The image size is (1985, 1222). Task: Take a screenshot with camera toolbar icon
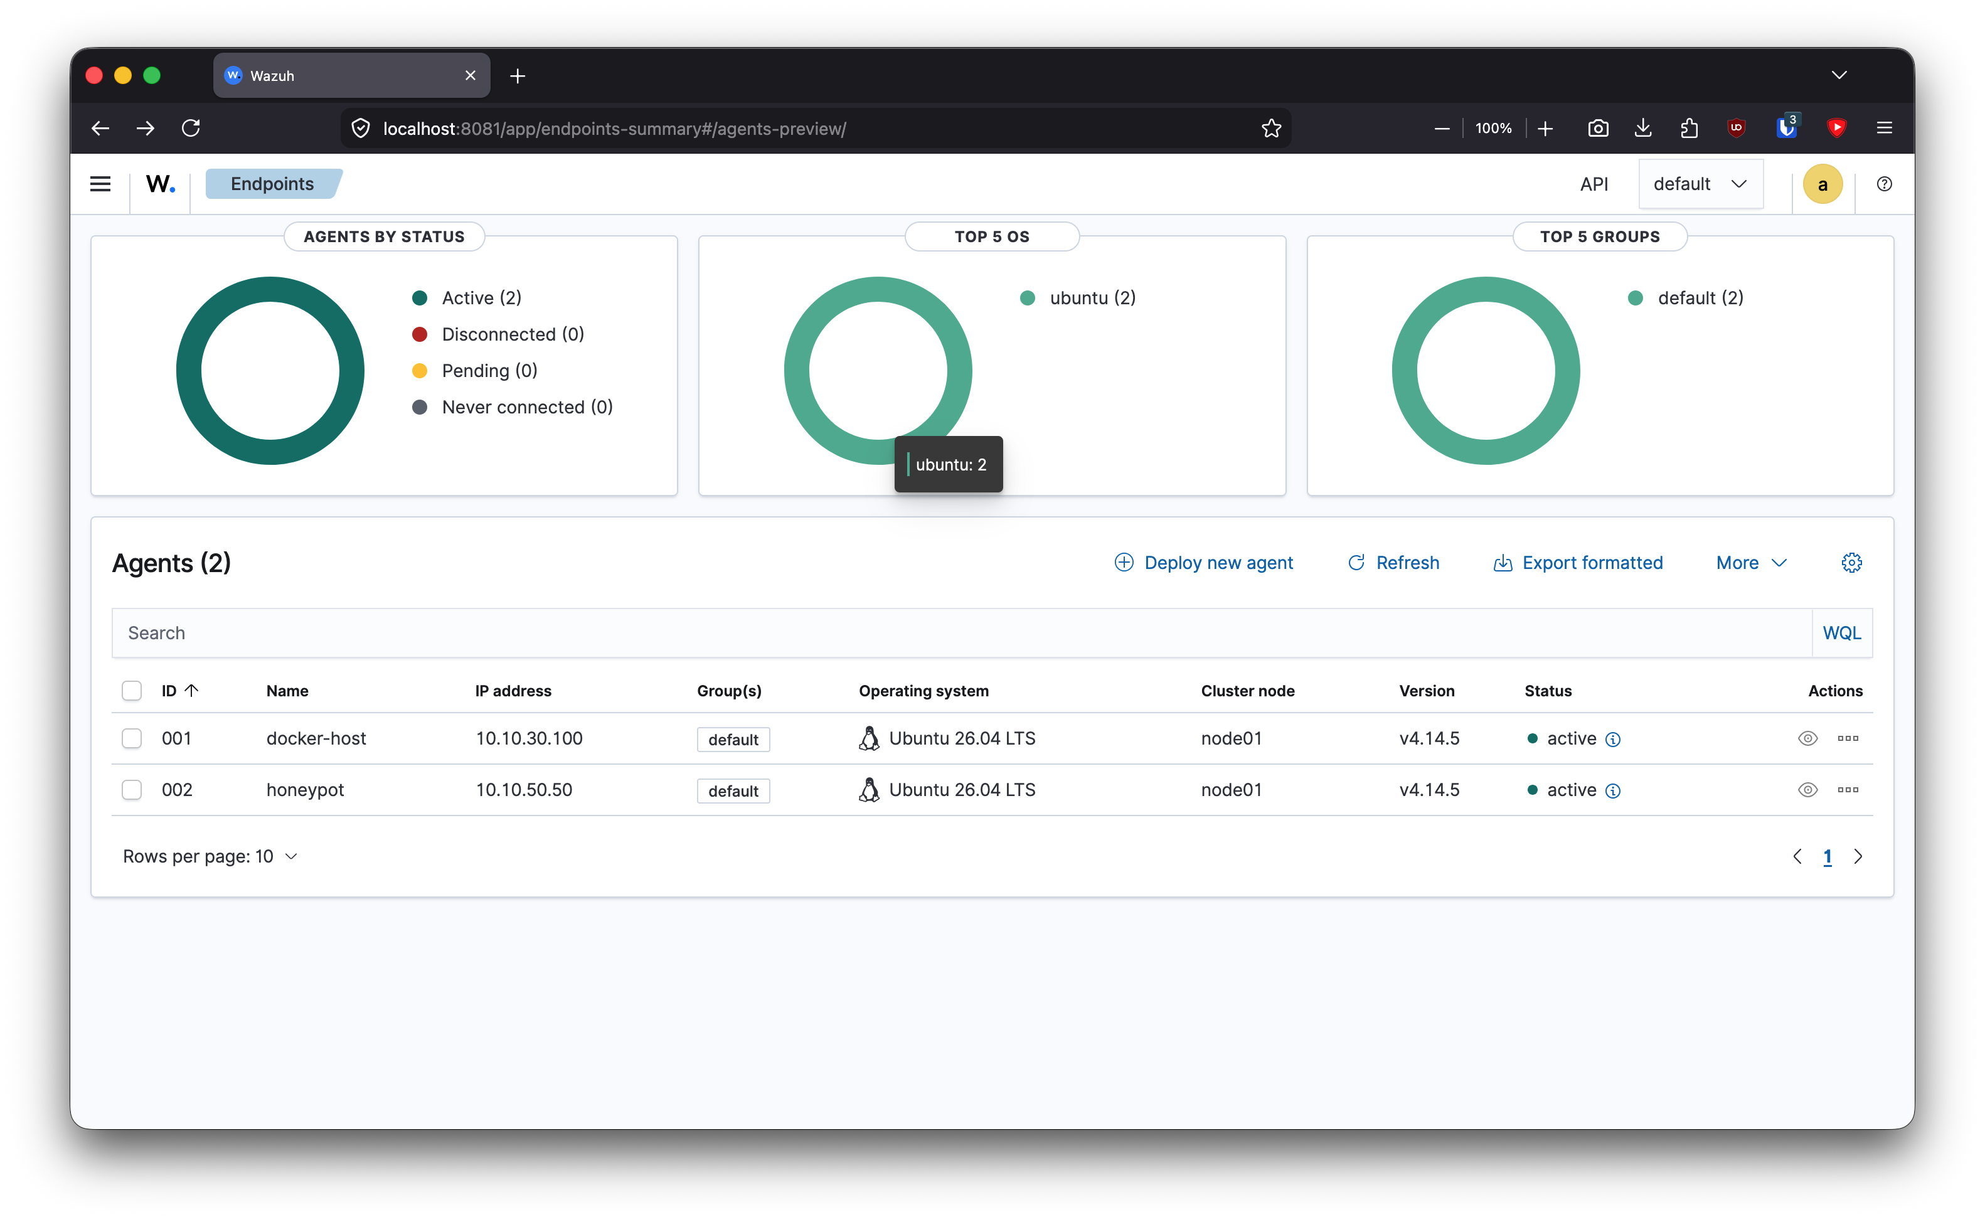coord(1598,128)
